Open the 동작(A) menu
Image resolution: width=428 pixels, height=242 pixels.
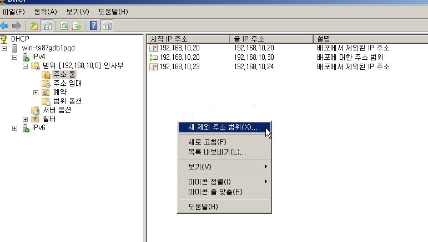coord(46,12)
